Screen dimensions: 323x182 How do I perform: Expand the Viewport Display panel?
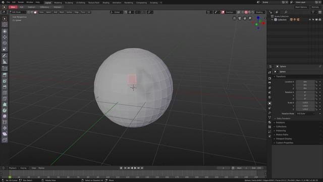point(283,139)
